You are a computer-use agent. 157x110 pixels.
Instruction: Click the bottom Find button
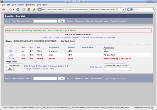(x=61, y=78)
